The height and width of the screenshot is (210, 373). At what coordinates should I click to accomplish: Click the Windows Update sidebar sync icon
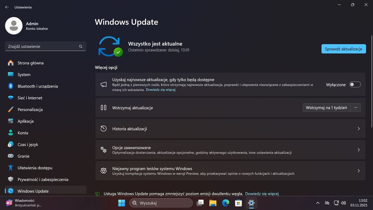click(x=10, y=191)
